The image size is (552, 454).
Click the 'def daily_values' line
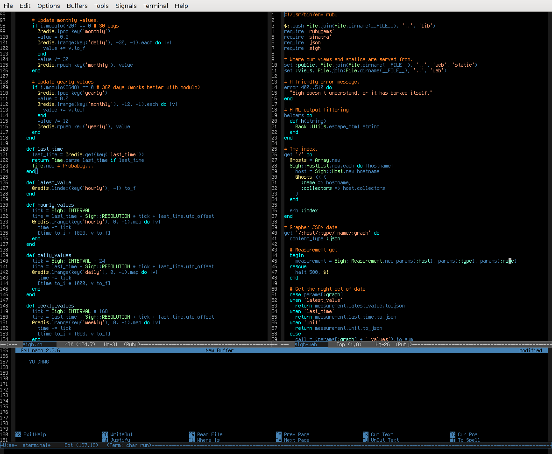(x=49, y=255)
